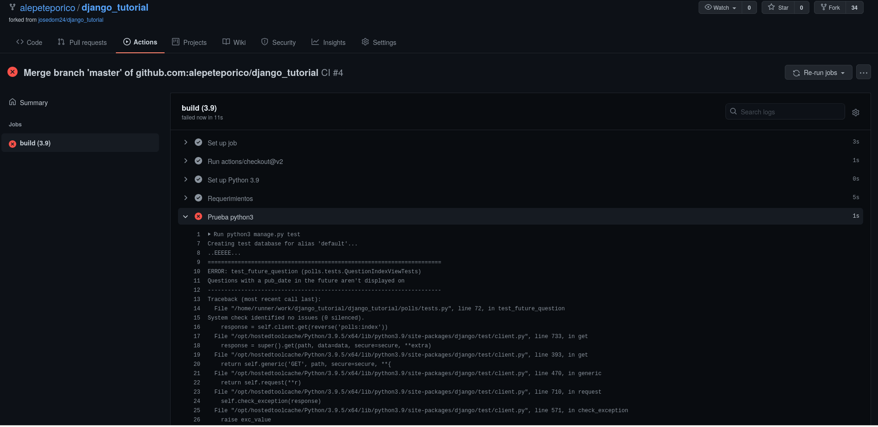Open the Code tab

point(29,42)
